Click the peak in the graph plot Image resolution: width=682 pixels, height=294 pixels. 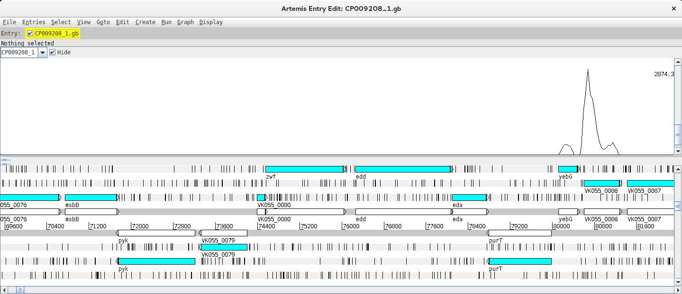[x=588, y=71]
